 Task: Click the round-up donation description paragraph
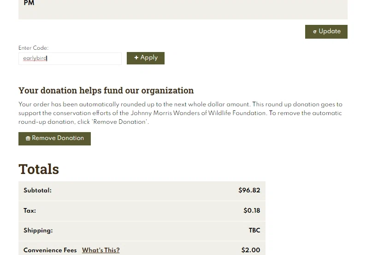(180, 113)
